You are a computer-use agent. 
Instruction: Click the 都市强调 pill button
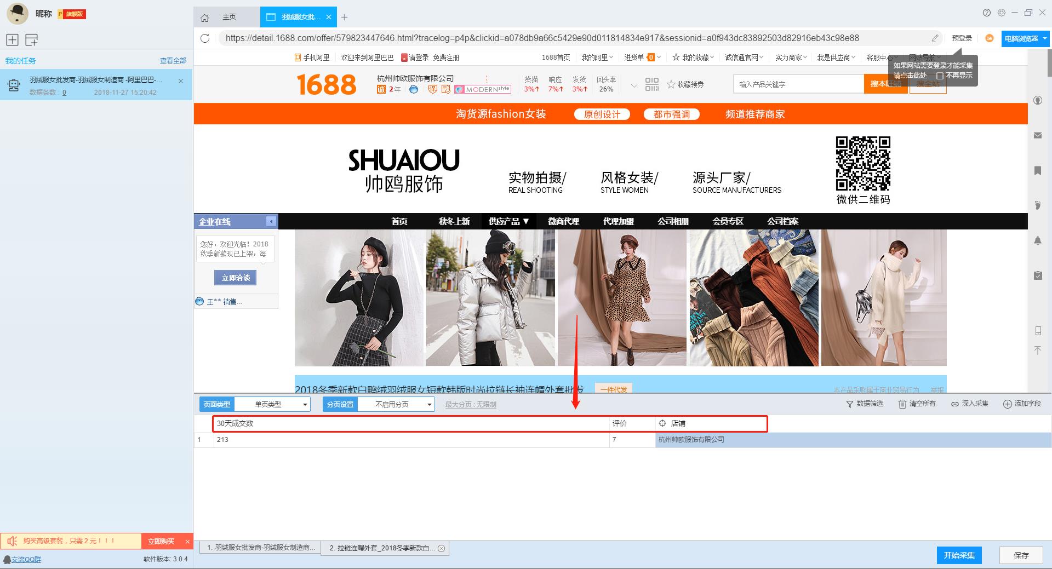(x=671, y=114)
